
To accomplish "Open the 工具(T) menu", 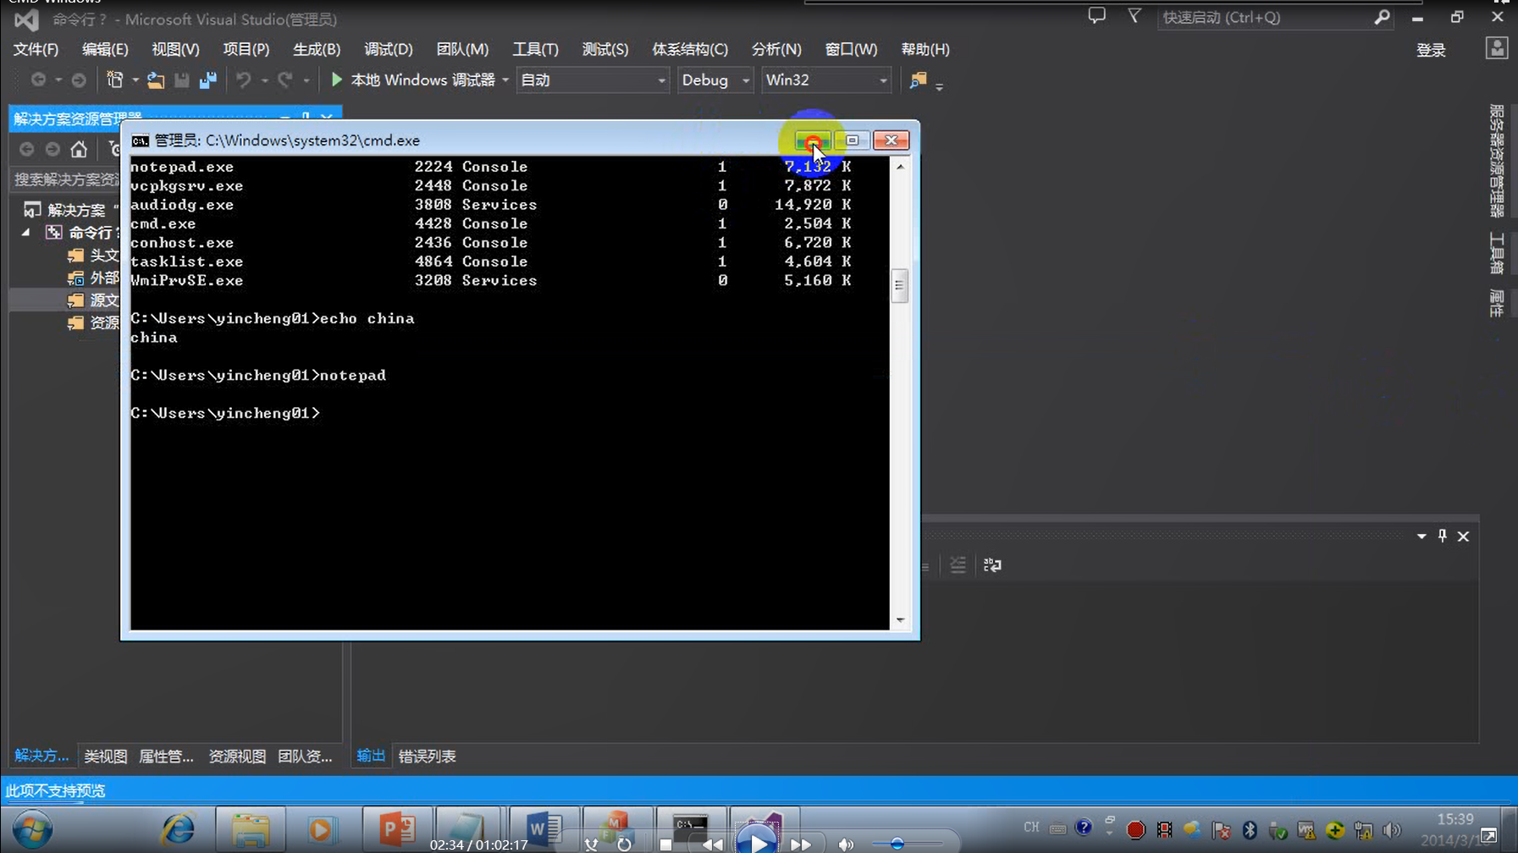I will click(x=535, y=49).
